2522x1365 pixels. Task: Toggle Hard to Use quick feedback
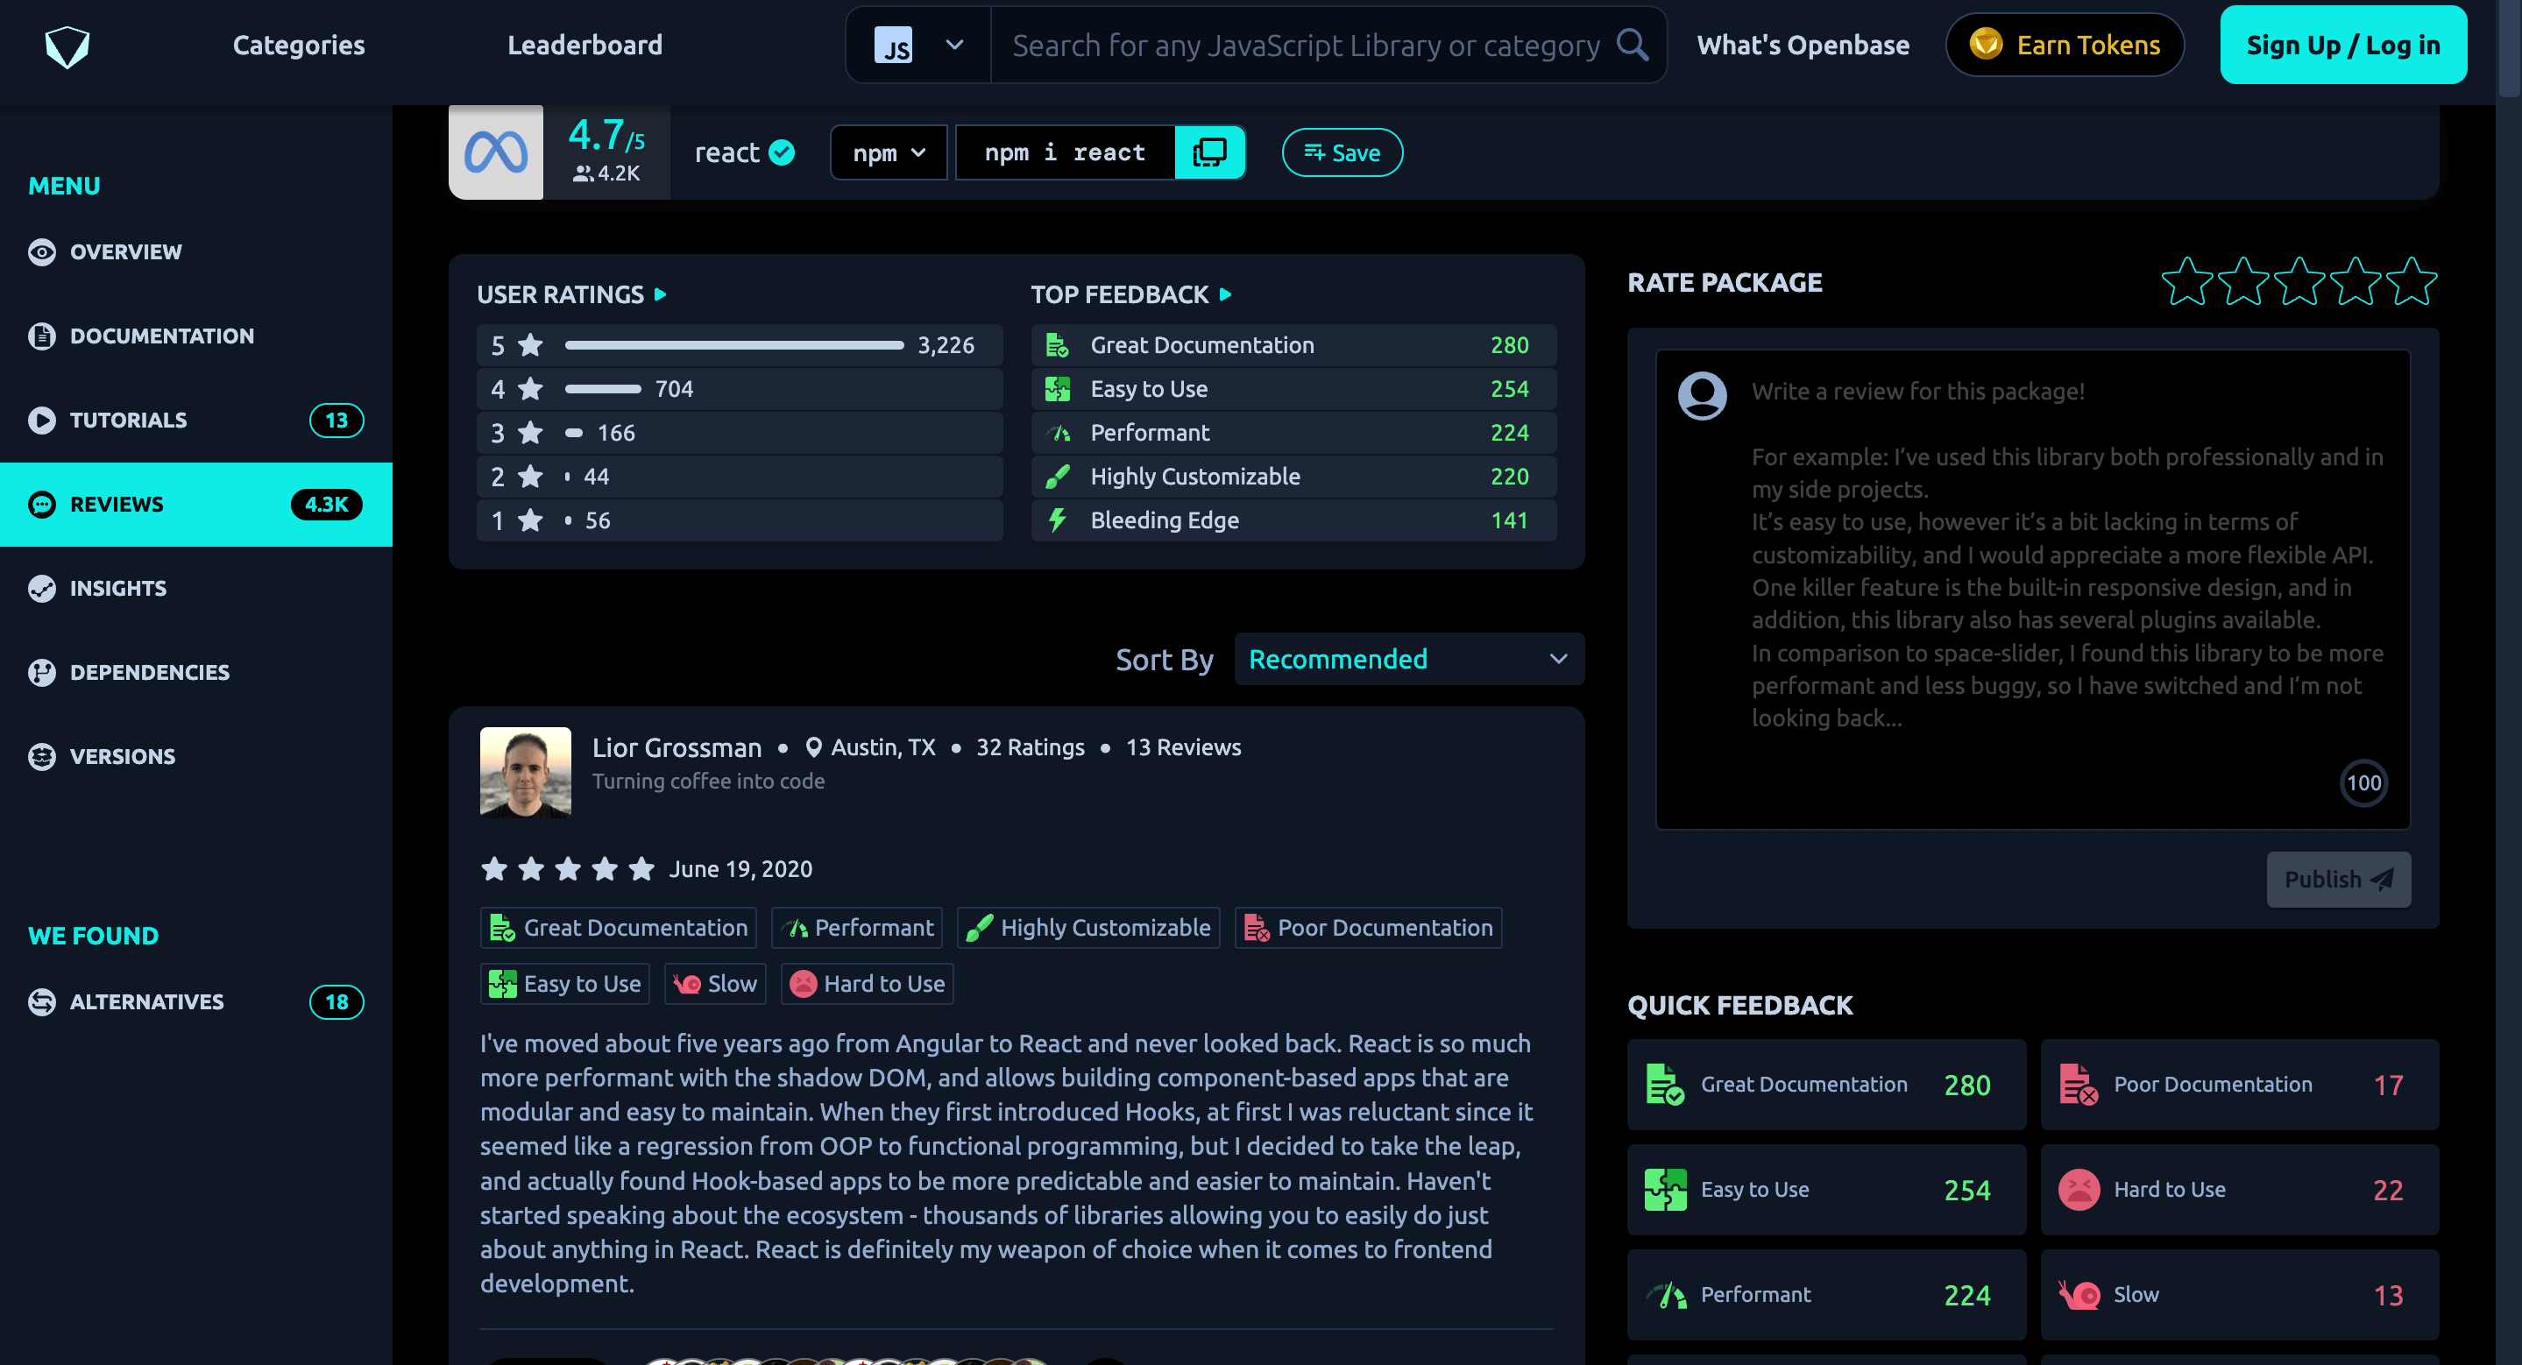2238,1189
